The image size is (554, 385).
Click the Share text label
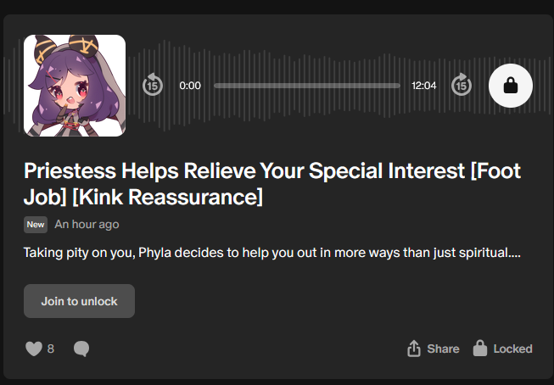point(443,349)
